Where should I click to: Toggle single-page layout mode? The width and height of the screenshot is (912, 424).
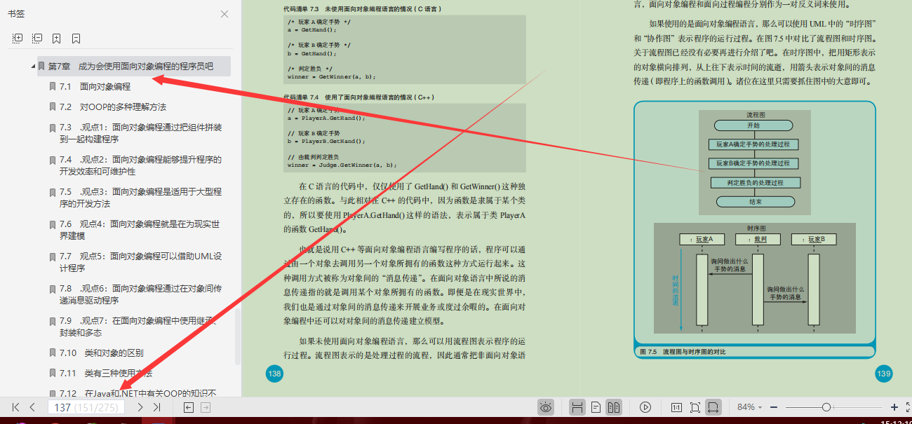click(596, 406)
